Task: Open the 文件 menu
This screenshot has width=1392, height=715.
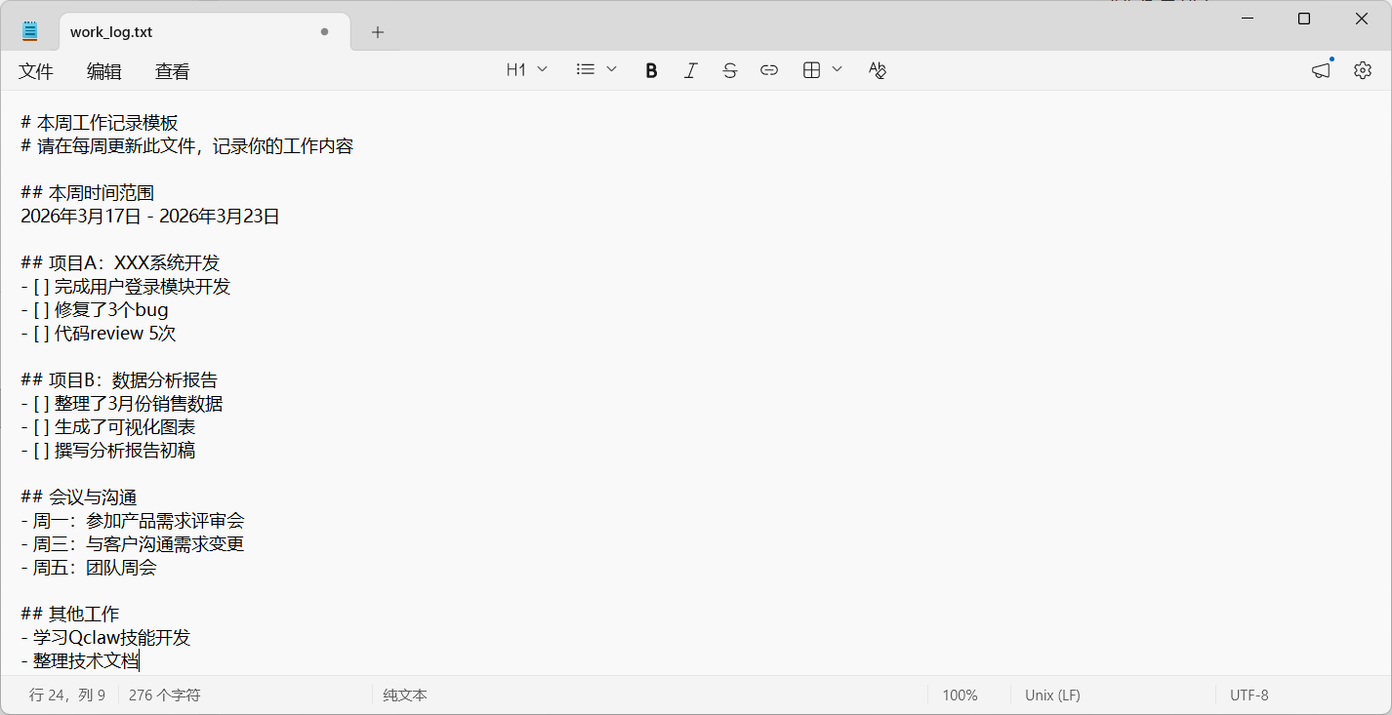Action: click(x=36, y=71)
